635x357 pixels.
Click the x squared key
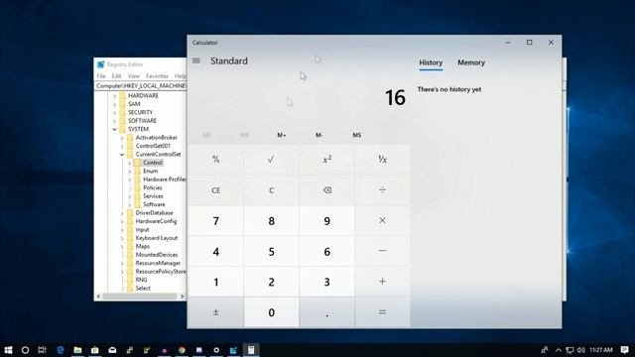coord(326,160)
